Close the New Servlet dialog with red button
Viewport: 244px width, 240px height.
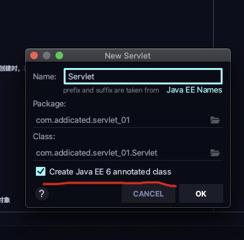click(x=34, y=55)
